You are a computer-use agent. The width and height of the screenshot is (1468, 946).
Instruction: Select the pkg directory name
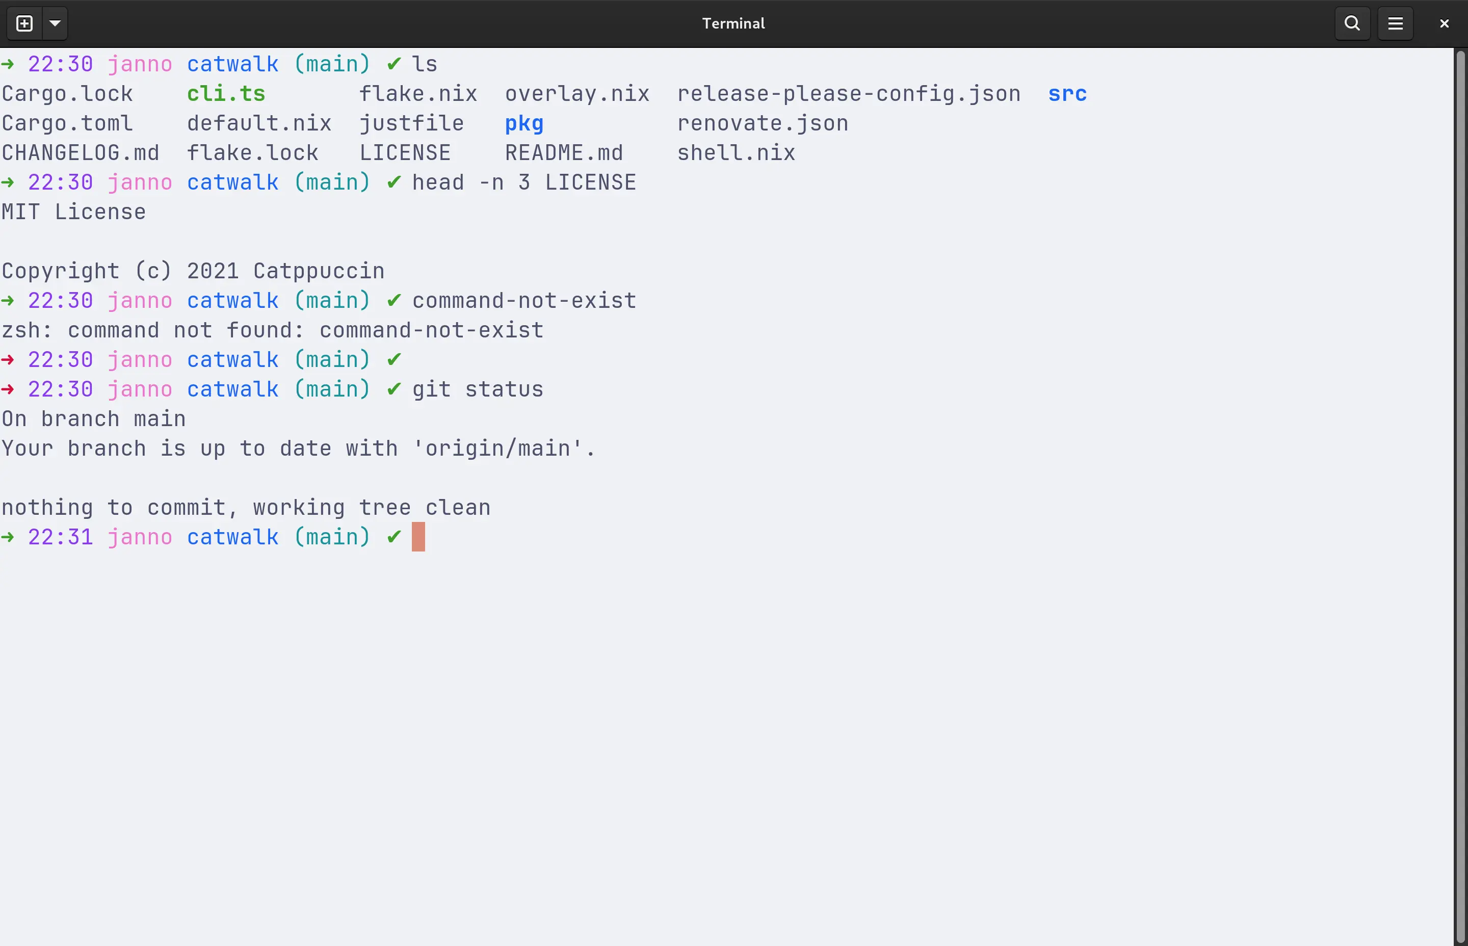524,123
